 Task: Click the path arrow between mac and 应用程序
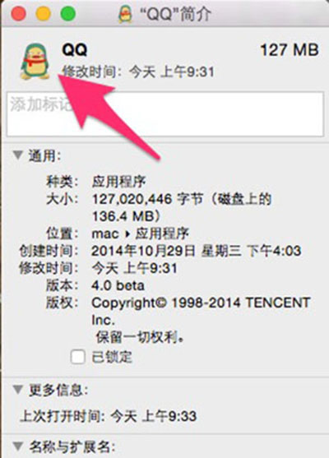[x=127, y=234]
